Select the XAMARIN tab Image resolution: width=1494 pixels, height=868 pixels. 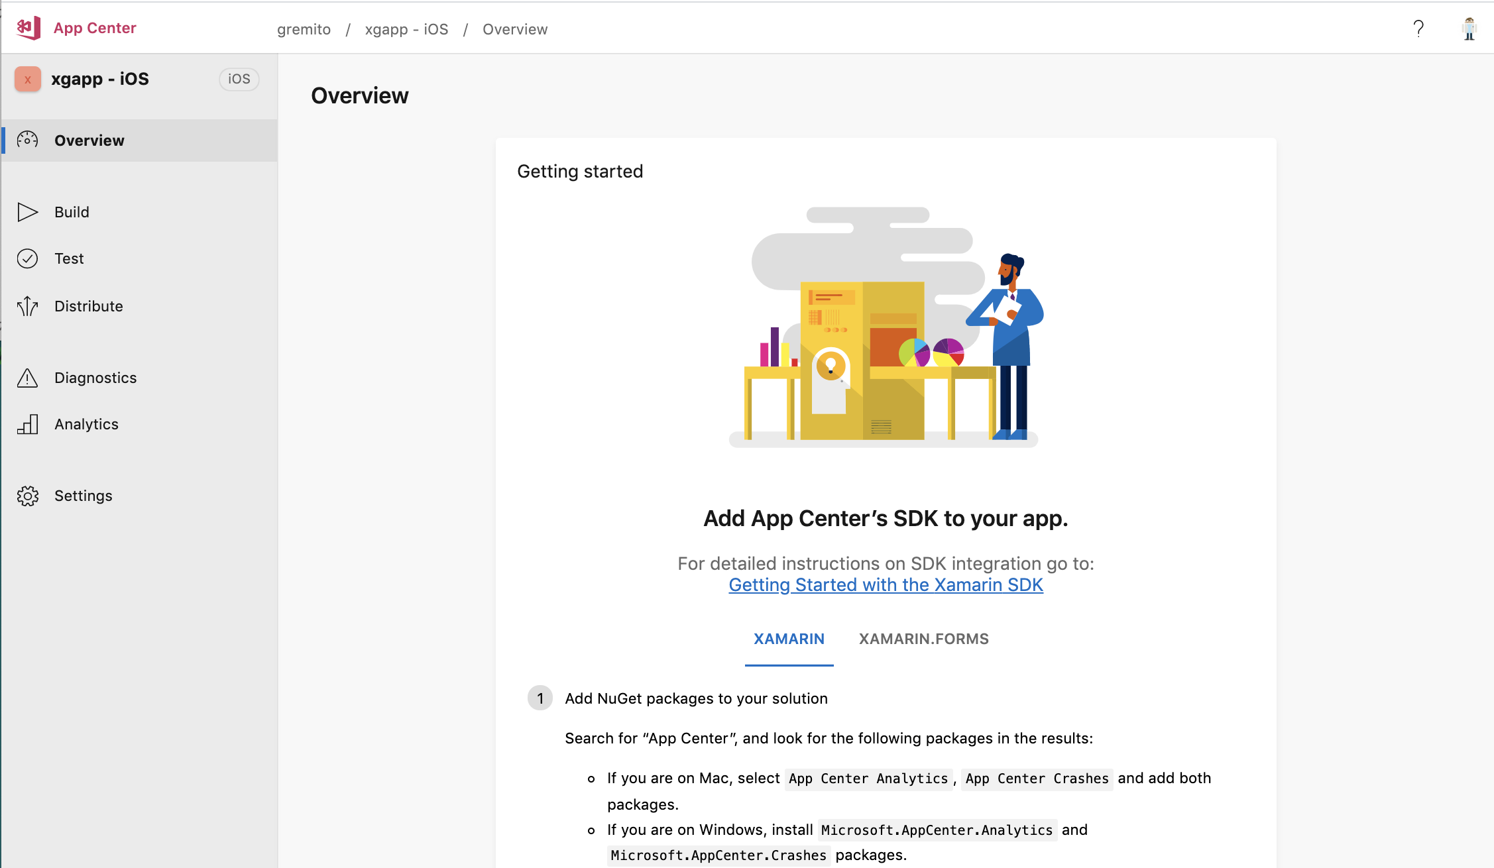[x=789, y=639]
